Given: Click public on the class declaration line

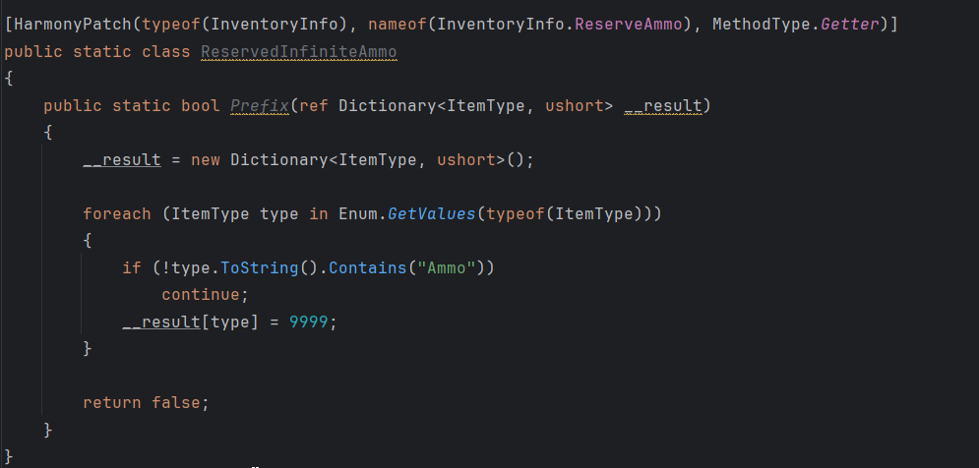Looking at the screenshot, I should pyautogui.click(x=33, y=52).
